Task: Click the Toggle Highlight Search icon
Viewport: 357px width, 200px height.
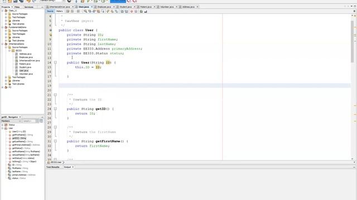Action: 98,11
